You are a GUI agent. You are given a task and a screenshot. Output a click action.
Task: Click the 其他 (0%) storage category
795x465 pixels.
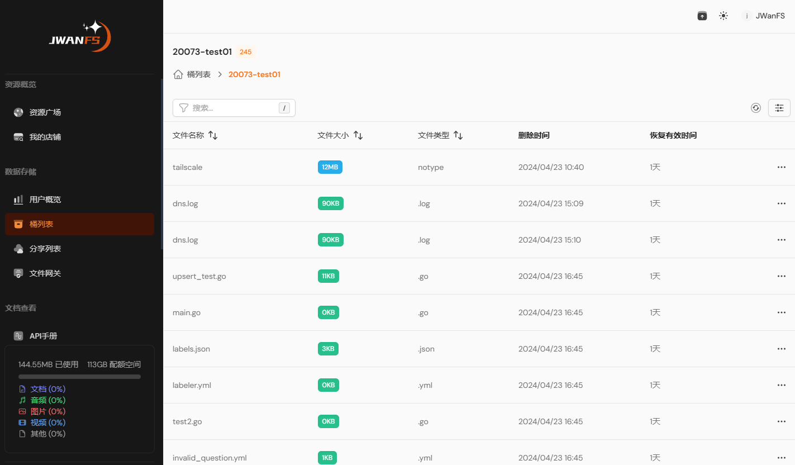(42, 434)
